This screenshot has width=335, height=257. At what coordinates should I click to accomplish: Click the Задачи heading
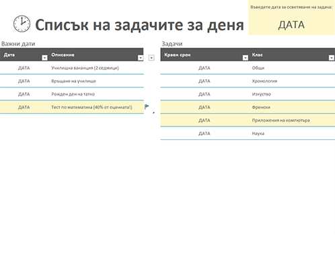click(x=172, y=44)
